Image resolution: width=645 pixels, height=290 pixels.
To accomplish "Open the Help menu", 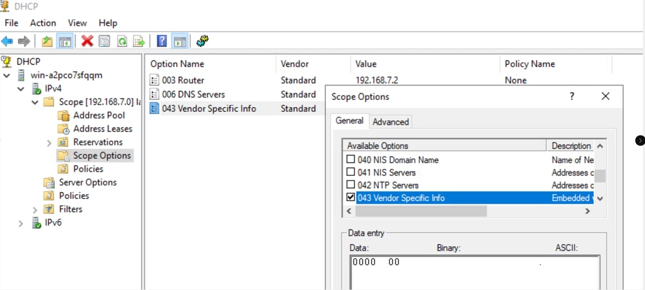I will point(108,23).
